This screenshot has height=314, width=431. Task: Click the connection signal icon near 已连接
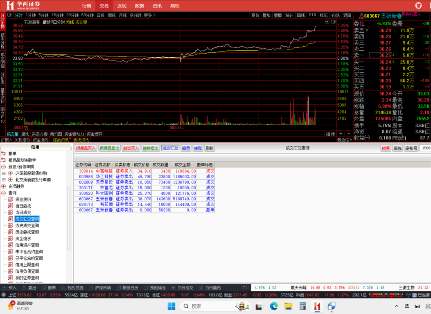pyautogui.click(x=408, y=295)
